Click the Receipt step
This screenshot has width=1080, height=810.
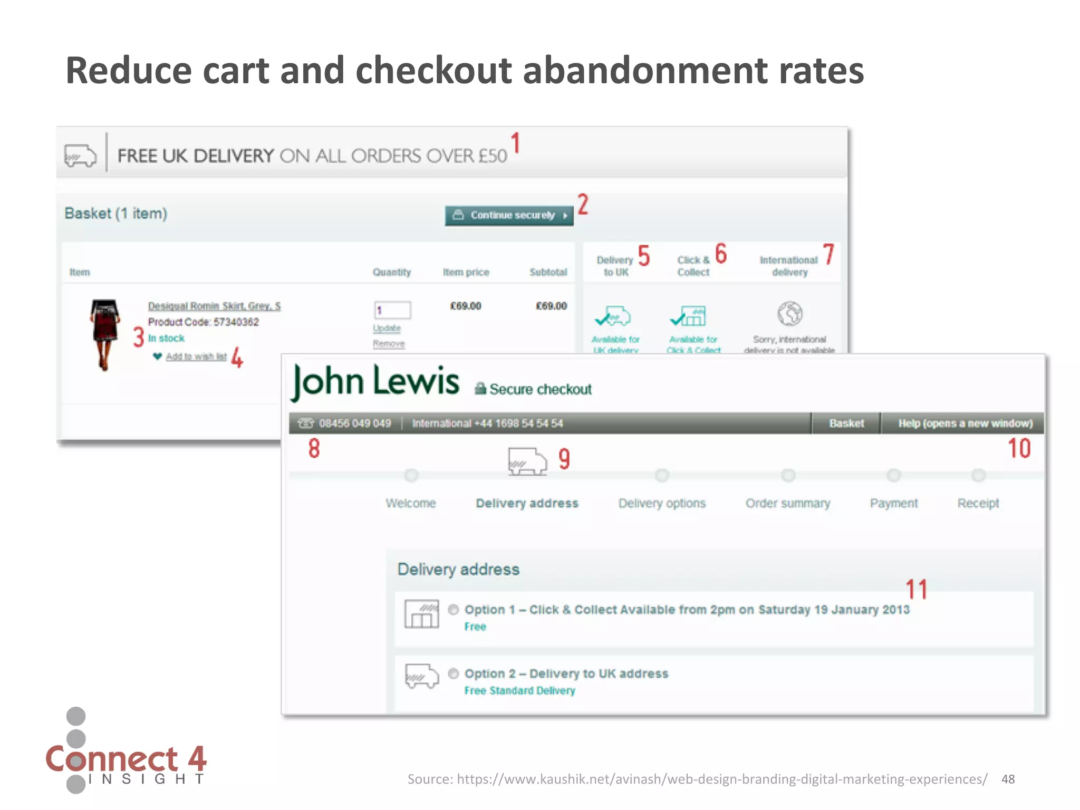pyautogui.click(x=978, y=503)
